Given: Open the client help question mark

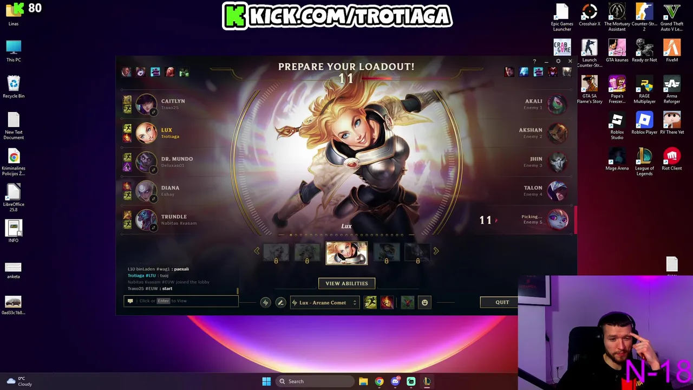Looking at the screenshot, I should [x=534, y=61].
